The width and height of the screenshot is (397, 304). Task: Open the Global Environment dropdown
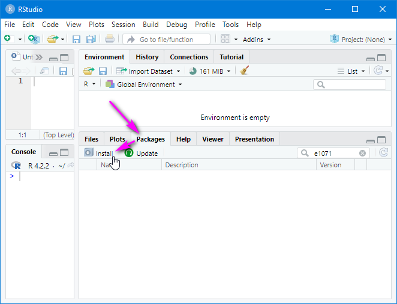tap(143, 85)
